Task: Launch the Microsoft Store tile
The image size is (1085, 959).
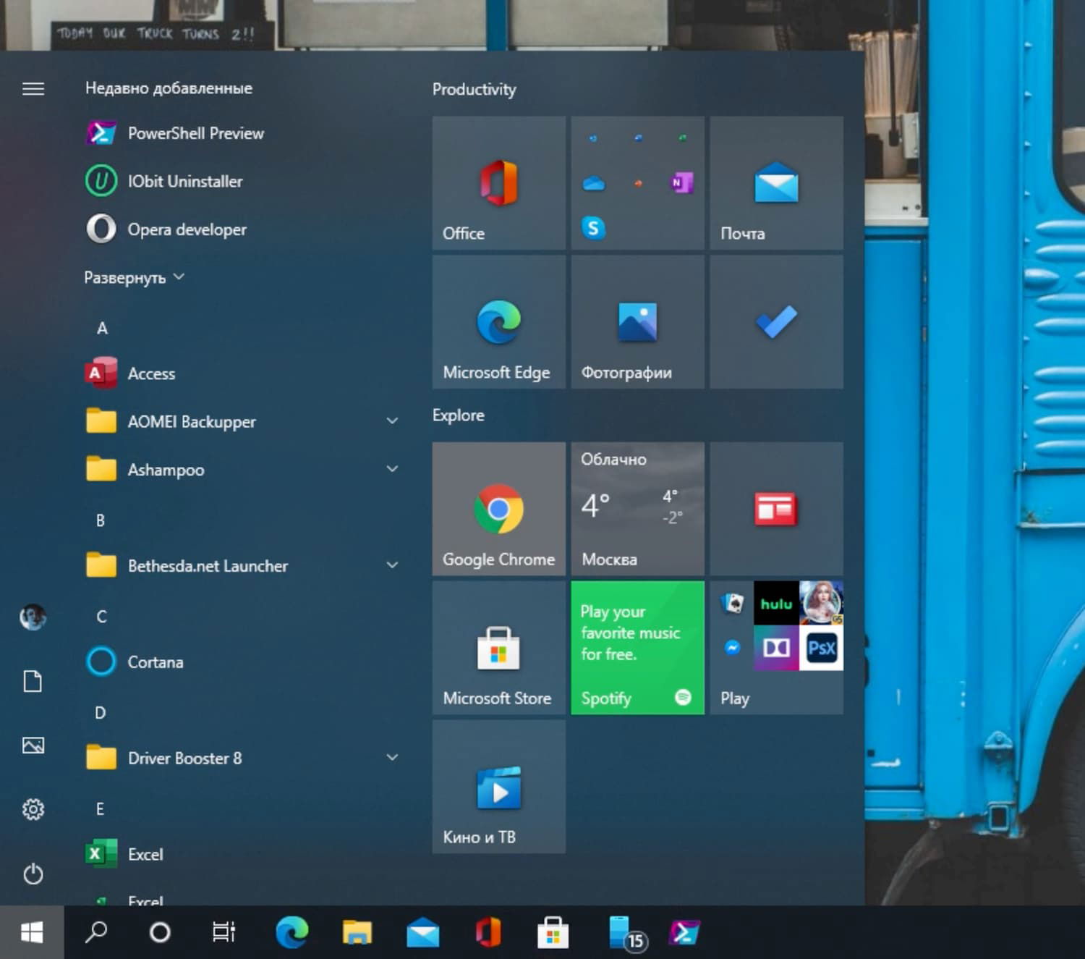Action: [498, 648]
